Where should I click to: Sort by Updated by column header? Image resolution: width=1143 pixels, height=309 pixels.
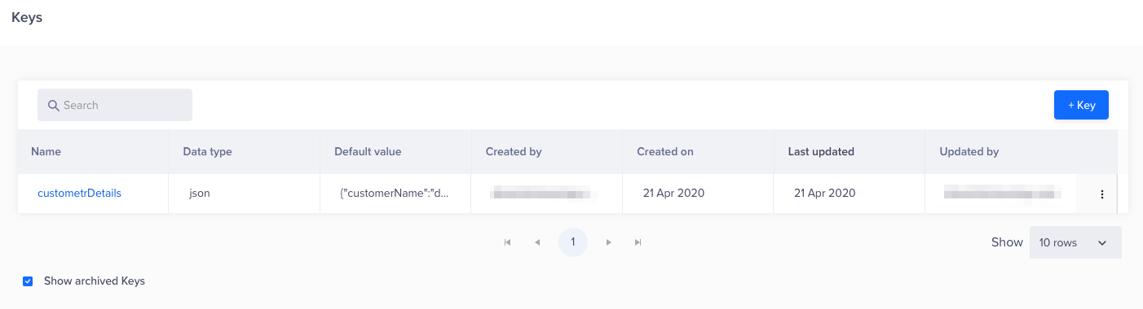[x=969, y=152]
